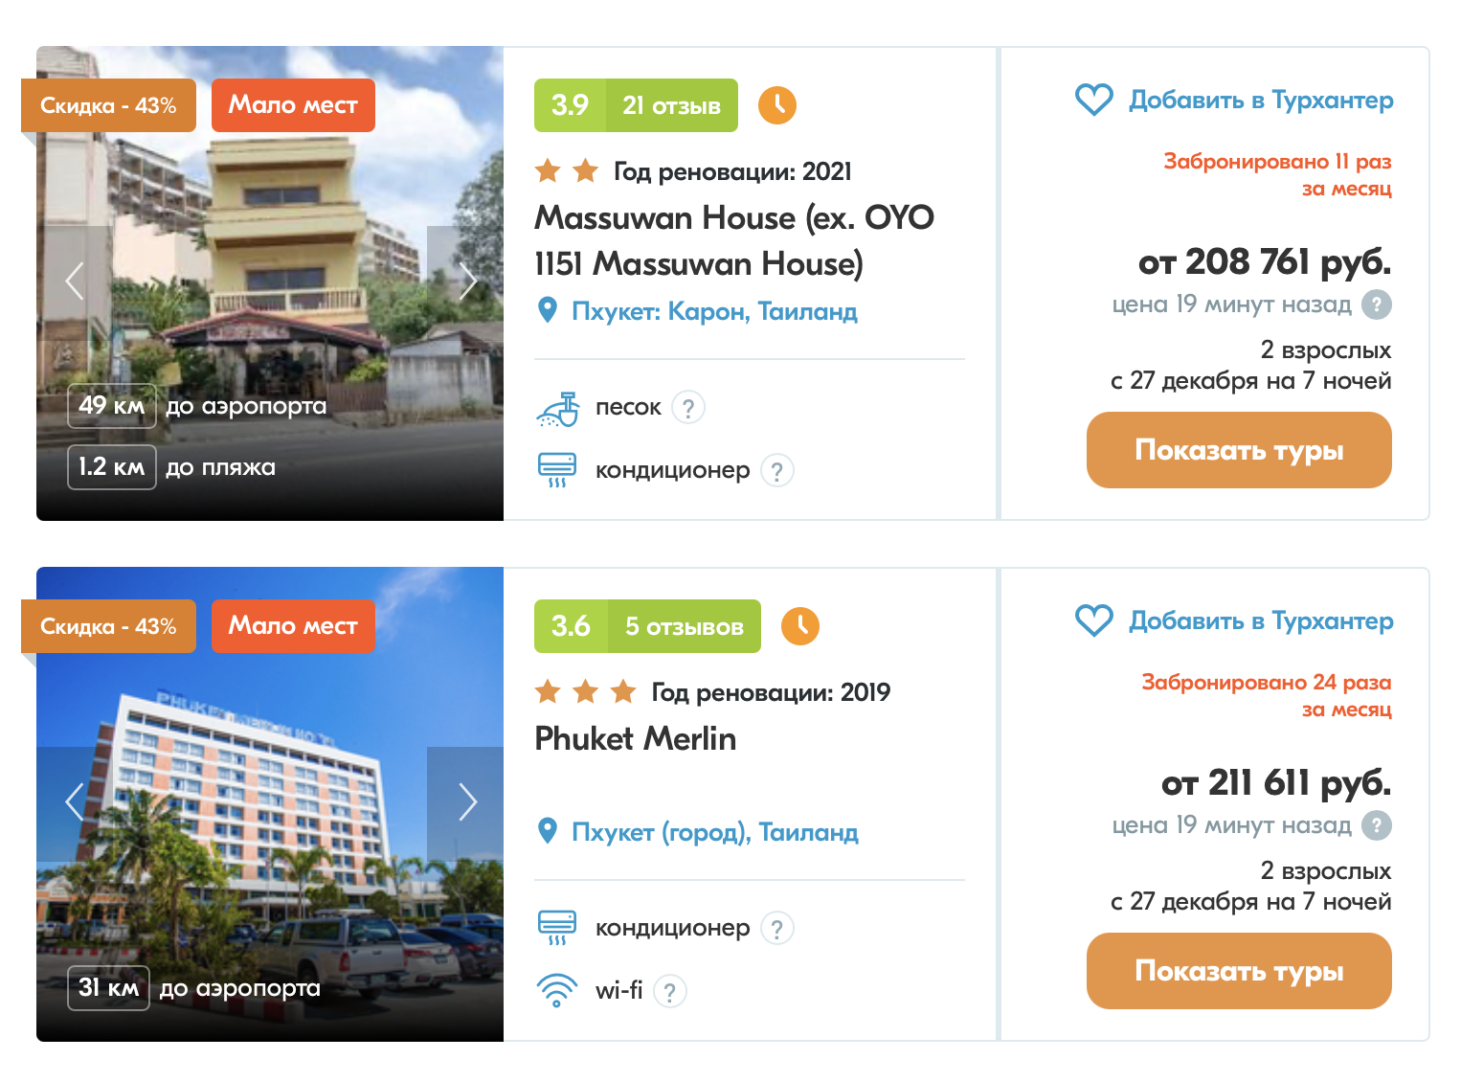Open Пхукет (город), Таиланд location link
This screenshot has height=1082, width=1461.
pyautogui.click(x=714, y=832)
